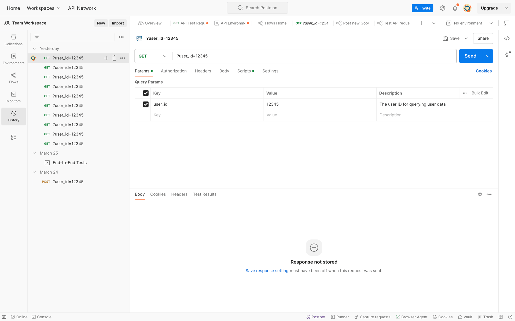Open the response pane more options ellipsis

489,194
